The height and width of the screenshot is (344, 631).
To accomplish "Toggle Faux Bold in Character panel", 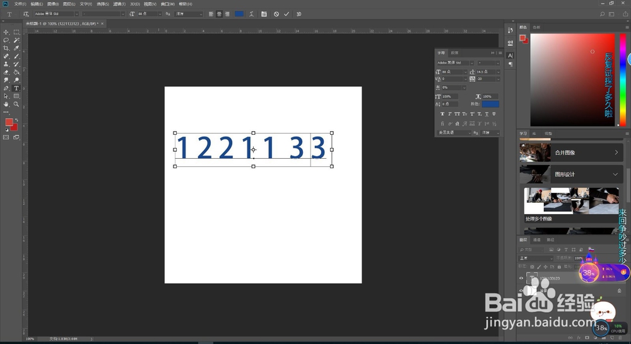I will 443,114.
